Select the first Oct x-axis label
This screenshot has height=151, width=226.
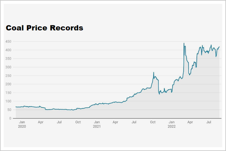coord(78,122)
